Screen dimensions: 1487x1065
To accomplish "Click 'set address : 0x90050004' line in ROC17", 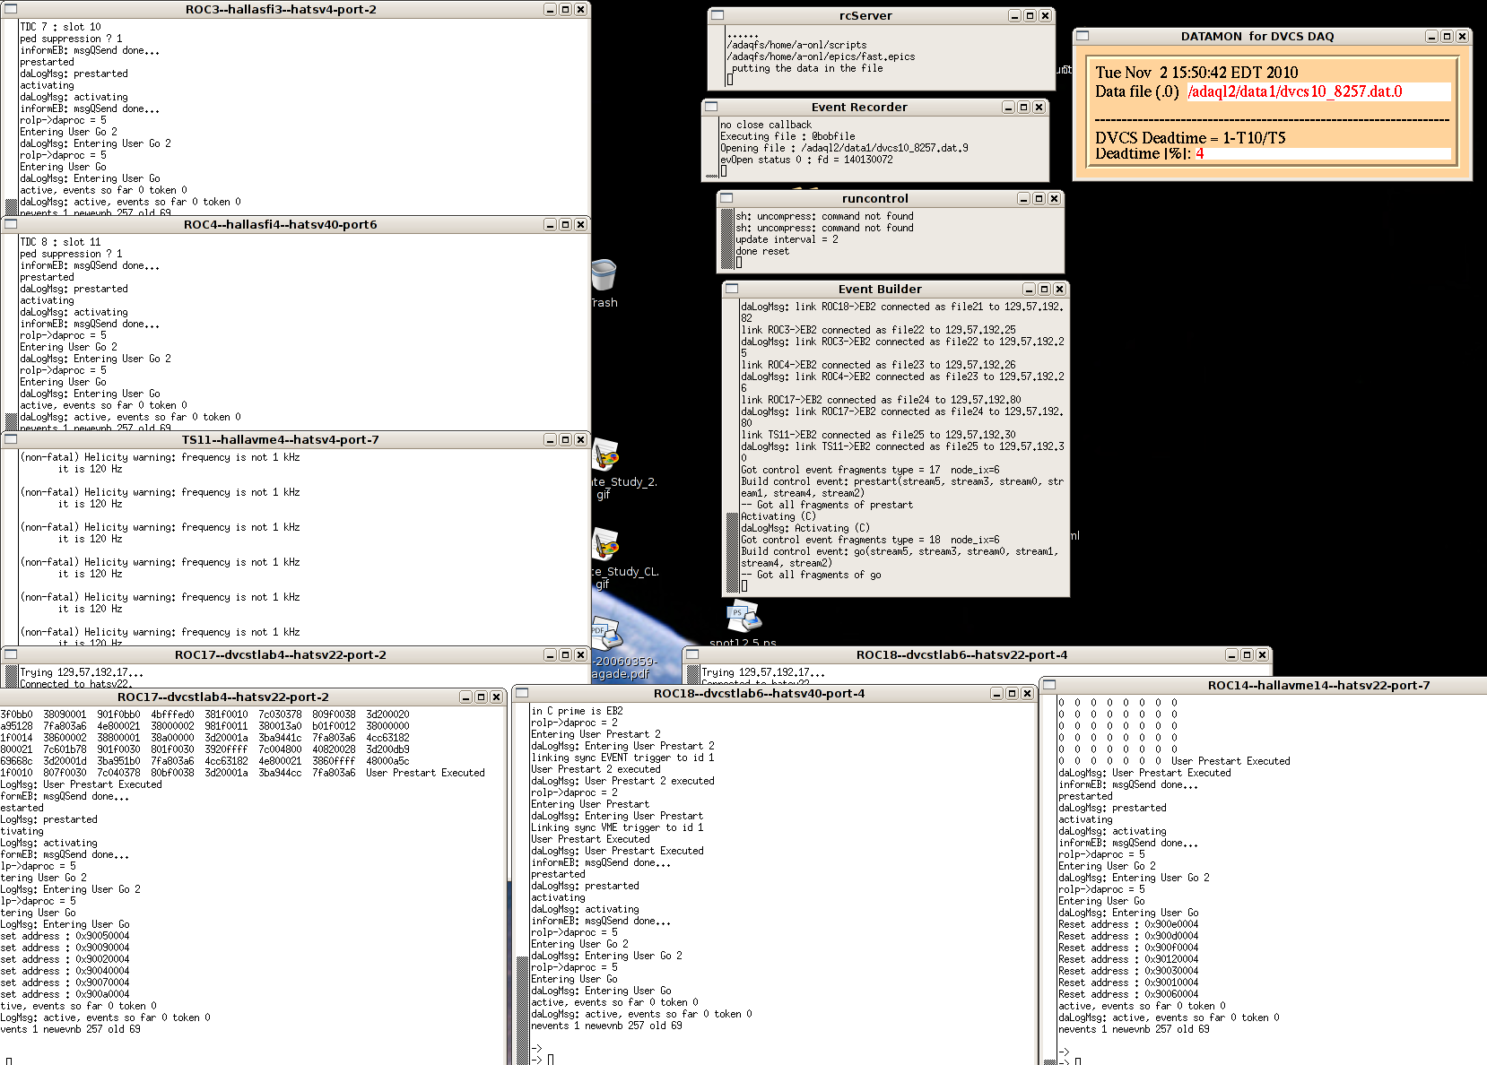I will click(65, 936).
